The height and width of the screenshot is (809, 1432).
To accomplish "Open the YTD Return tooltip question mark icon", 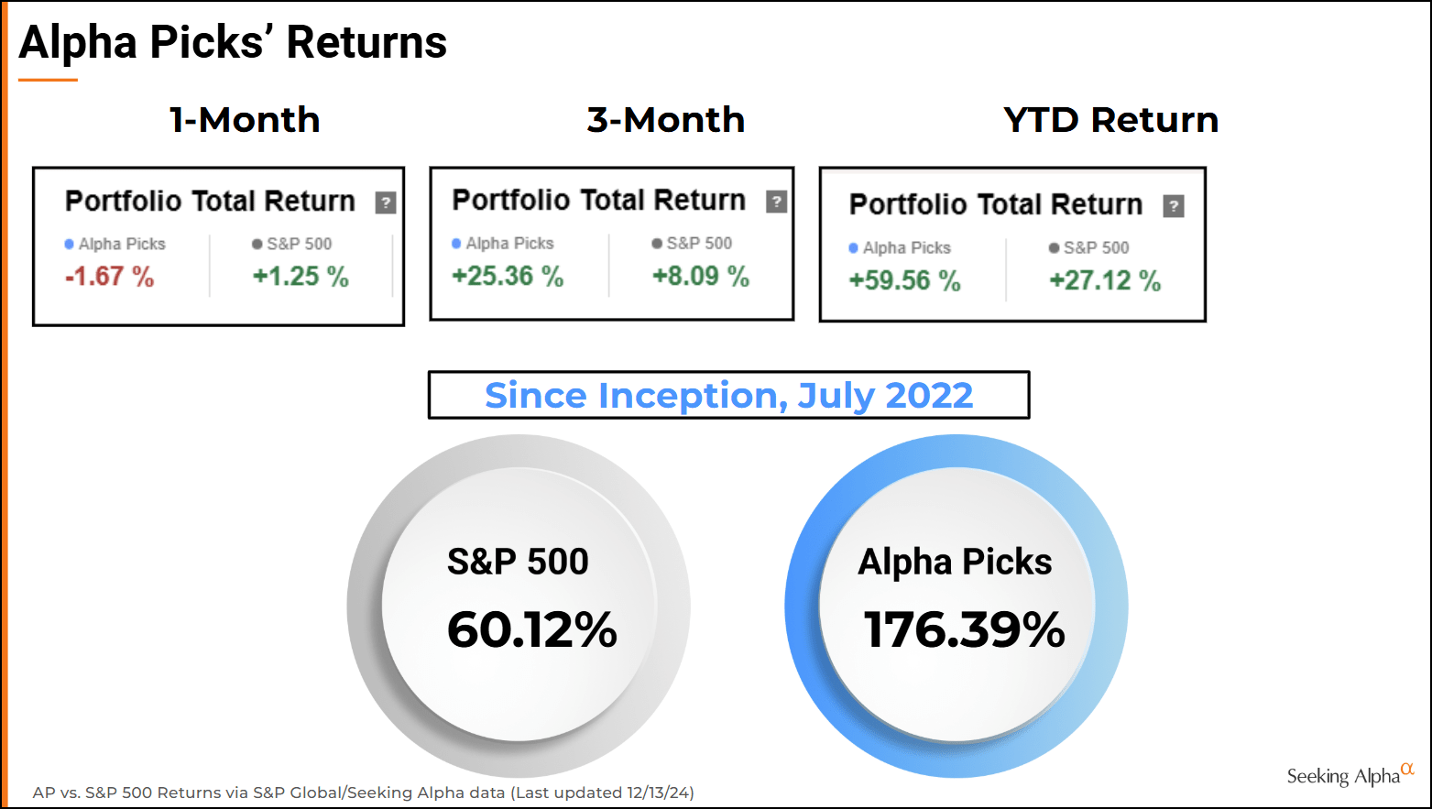I will point(1175,204).
